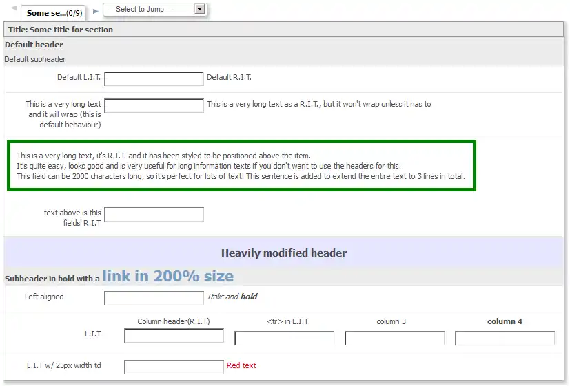The image size is (570, 386).
Task: Click the 'Red text' label
Action: (241, 365)
